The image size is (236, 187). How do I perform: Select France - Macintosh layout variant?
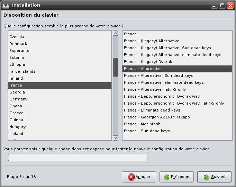pyautogui.click(x=177, y=124)
